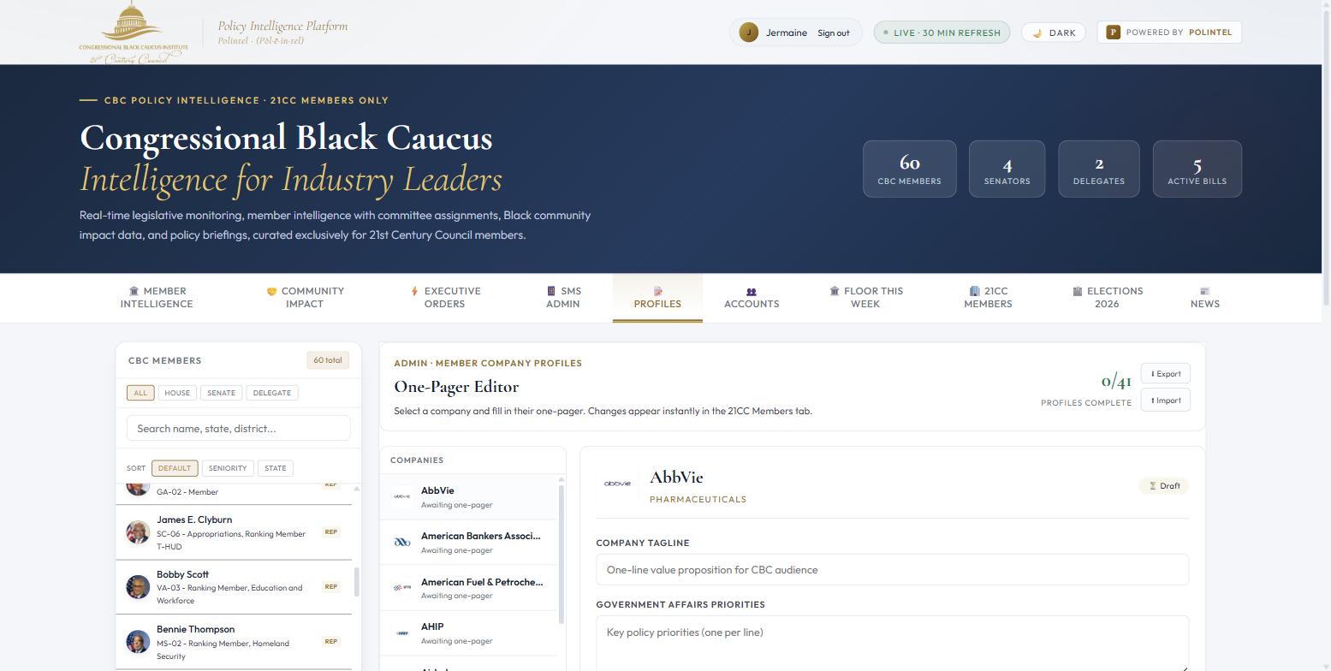The width and height of the screenshot is (1331, 671).
Task: Click the 4 Senators stat card
Action: pyautogui.click(x=1007, y=169)
